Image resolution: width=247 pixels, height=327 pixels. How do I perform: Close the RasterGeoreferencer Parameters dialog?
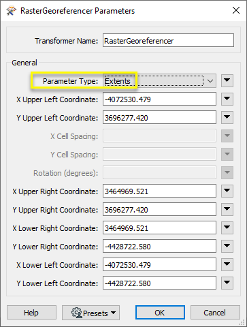236,10
